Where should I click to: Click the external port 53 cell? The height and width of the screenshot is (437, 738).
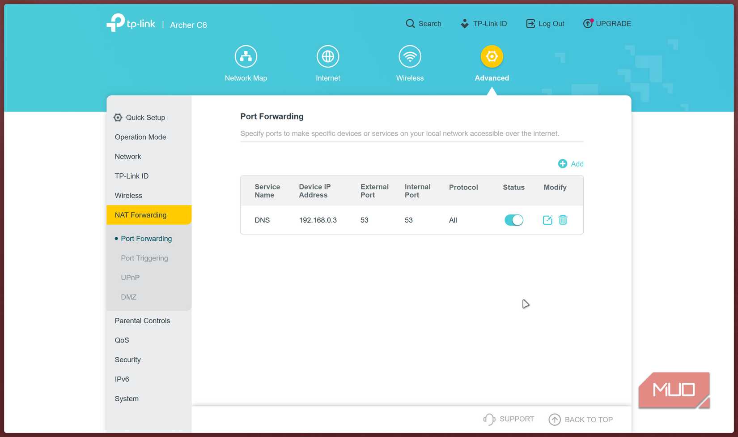[x=365, y=220]
